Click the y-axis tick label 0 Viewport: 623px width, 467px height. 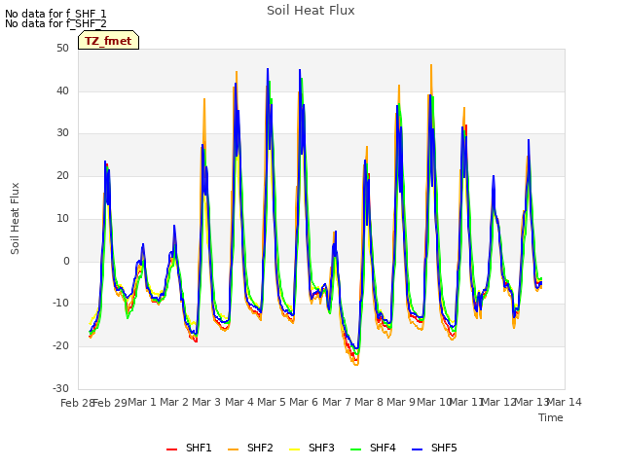point(66,261)
